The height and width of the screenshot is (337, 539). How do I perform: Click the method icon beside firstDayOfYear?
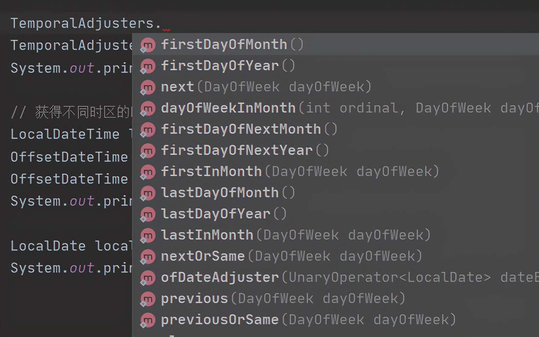148,66
